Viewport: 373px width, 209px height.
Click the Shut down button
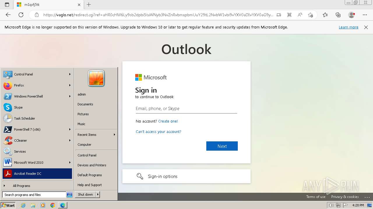(x=85, y=194)
